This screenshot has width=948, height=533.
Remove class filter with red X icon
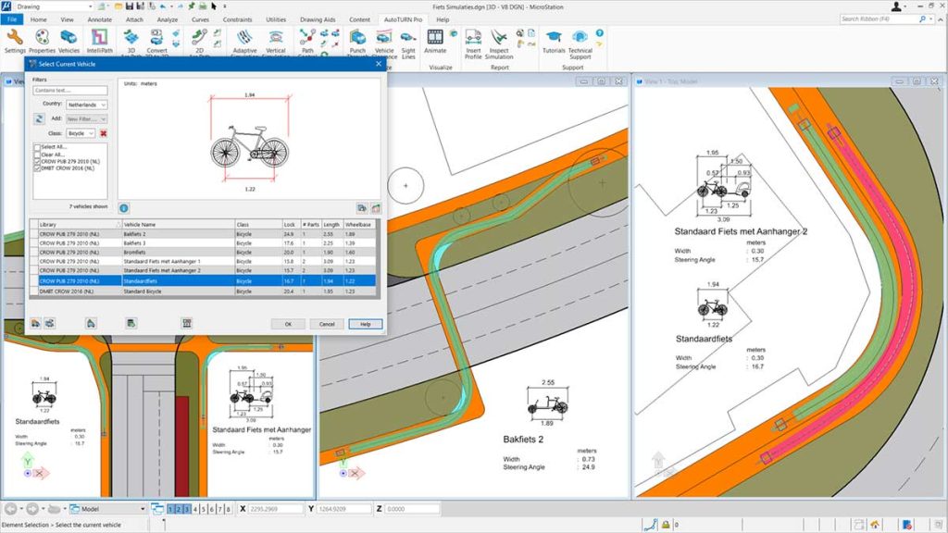[104, 133]
